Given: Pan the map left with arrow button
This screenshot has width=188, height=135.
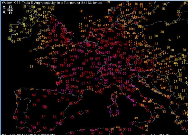Looking at the screenshot, I should pos(8,10).
